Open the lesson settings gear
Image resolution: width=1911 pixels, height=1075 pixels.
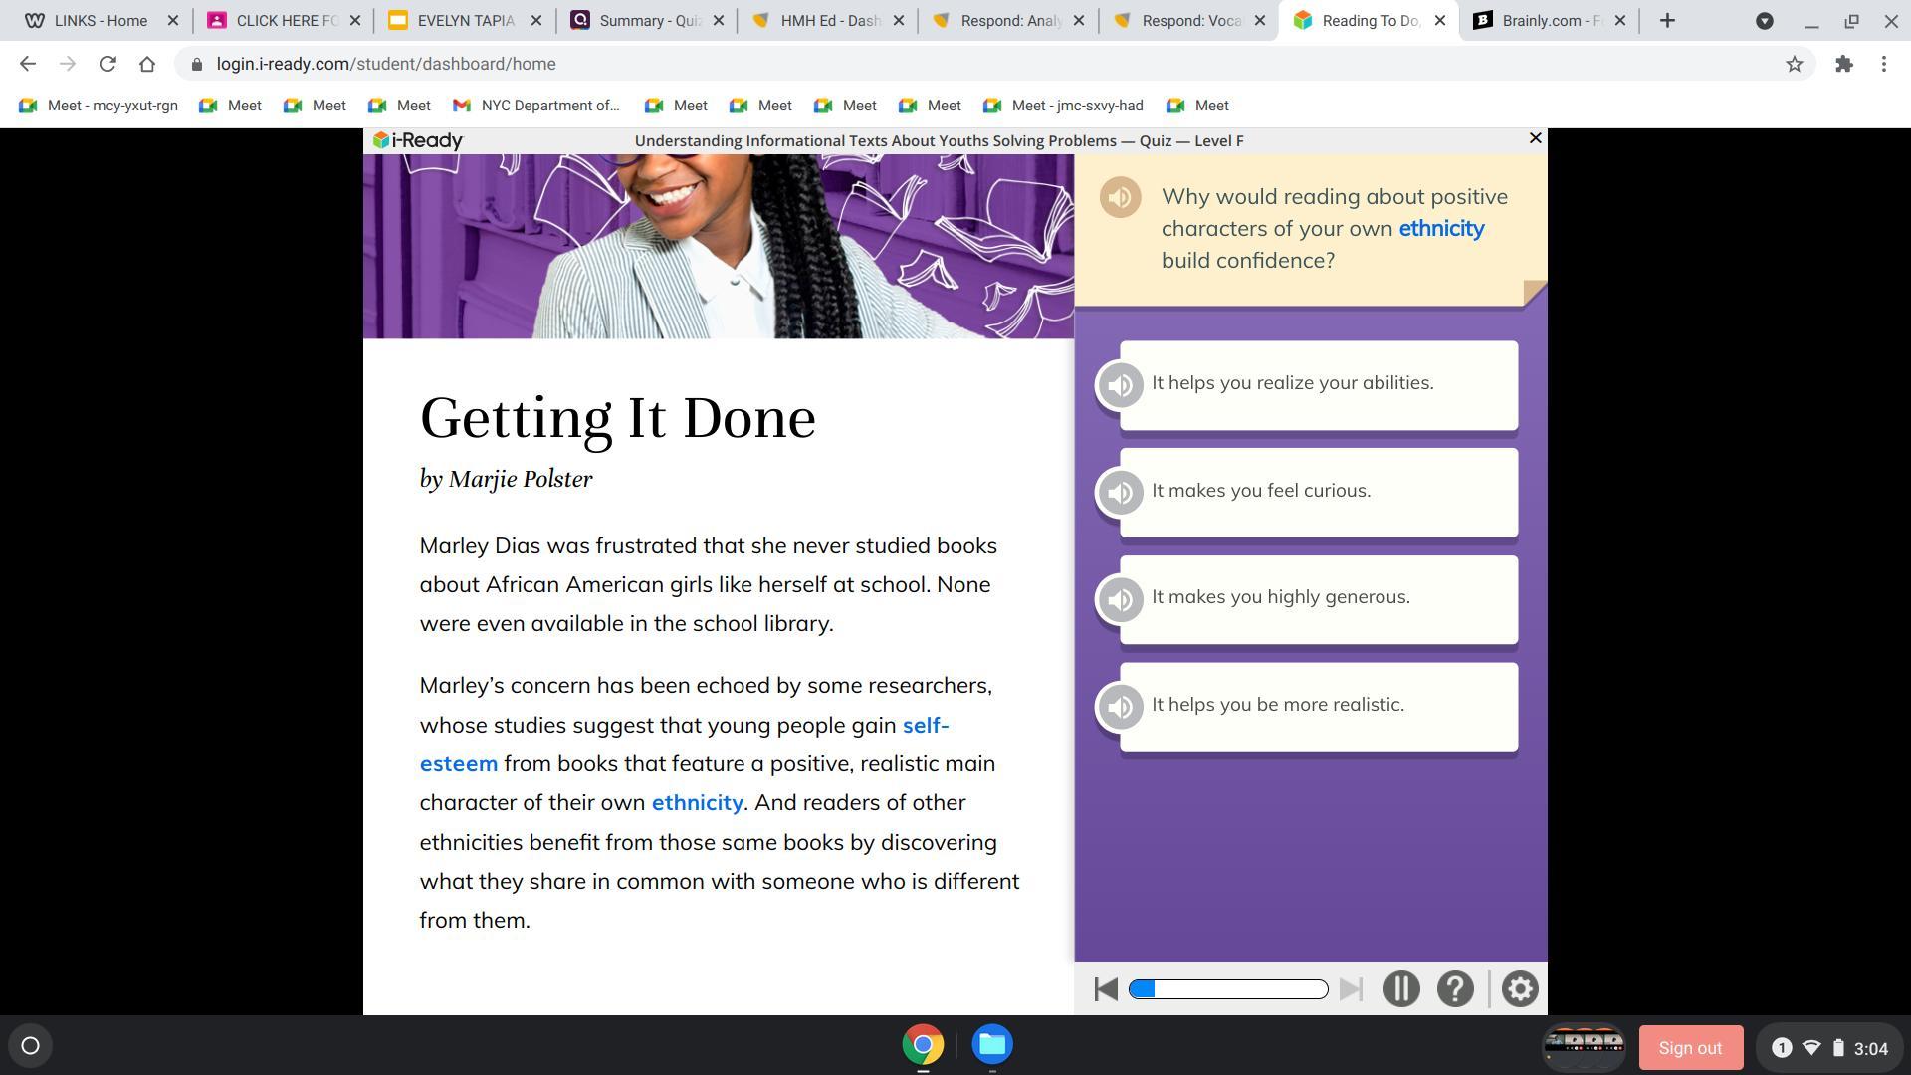[x=1519, y=989]
